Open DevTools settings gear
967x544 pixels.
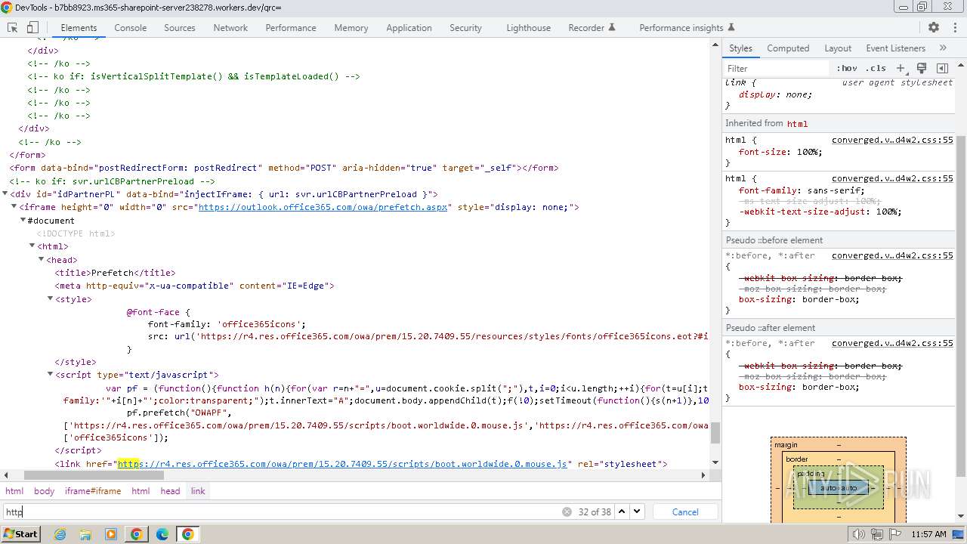[934, 27]
